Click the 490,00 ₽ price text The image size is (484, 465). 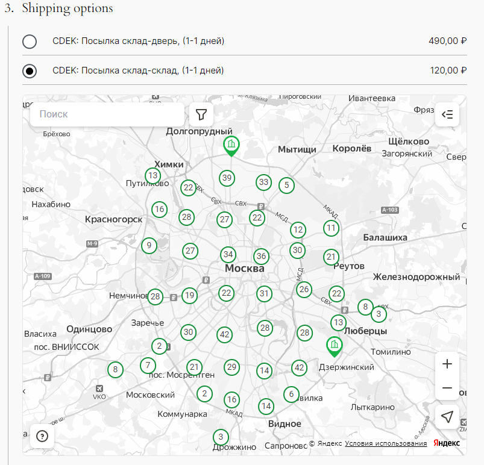tap(448, 41)
